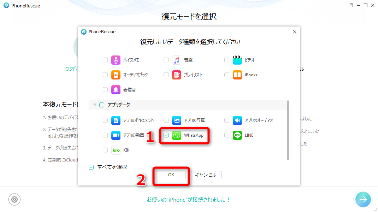Click the Audiobook icon
This screenshot has height=212, width=378.
tap(116, 75)
